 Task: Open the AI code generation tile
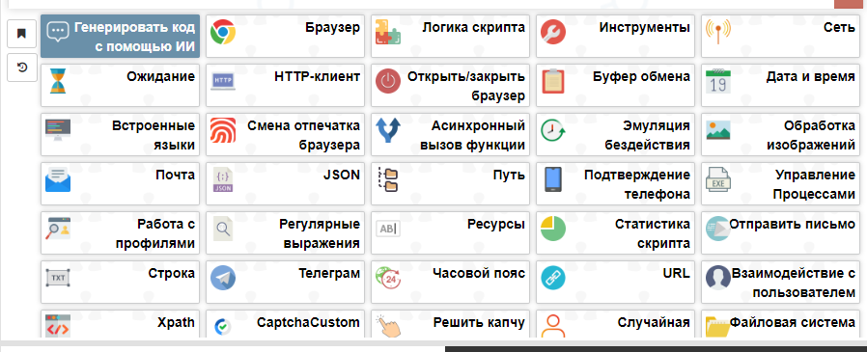click(120, 37)
